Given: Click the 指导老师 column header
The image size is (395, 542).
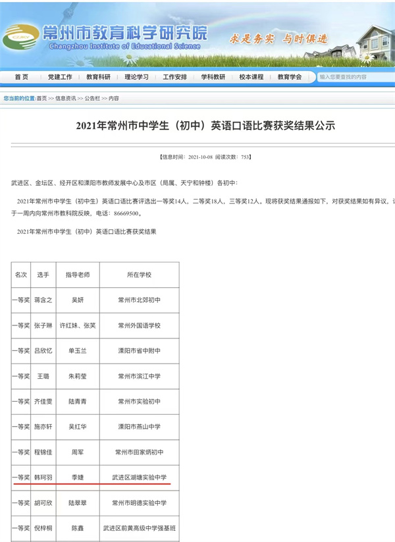Looking at the screenshot, I should 78,275.
